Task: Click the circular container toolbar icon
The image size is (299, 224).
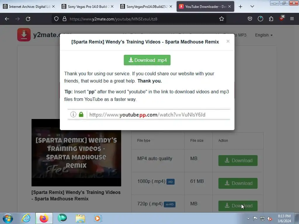Action: pos(260,19)
